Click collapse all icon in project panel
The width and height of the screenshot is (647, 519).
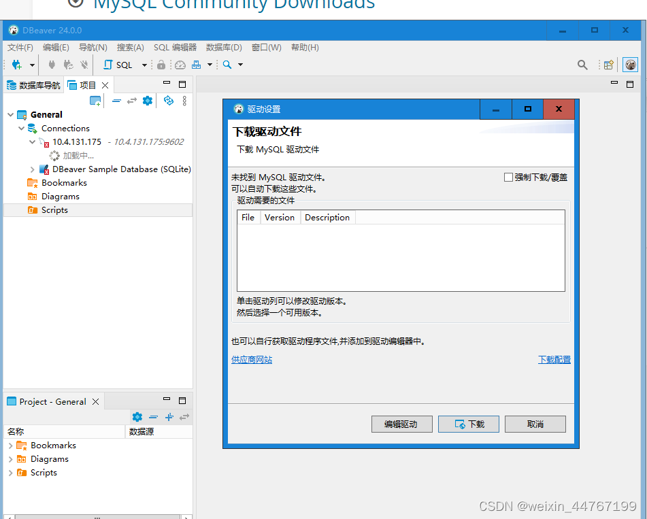click(116, 101)
